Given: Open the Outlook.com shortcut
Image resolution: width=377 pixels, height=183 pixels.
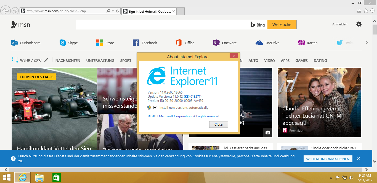Looking at the screenshot, I should click(x=26, y=43).
